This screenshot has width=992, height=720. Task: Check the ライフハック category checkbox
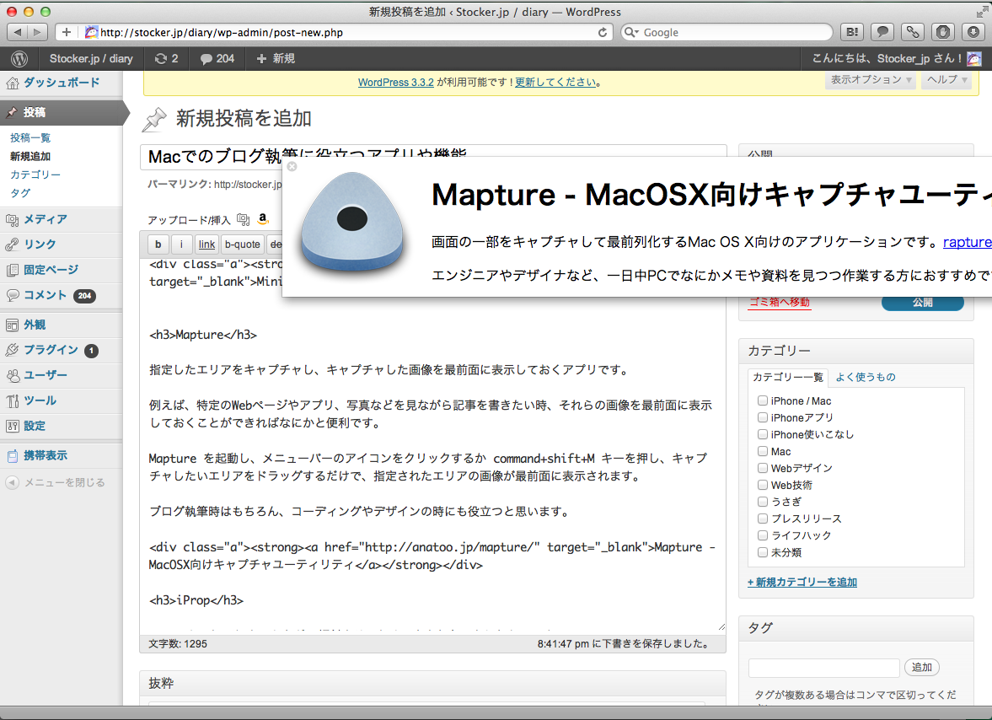click(x=763, y=535)
